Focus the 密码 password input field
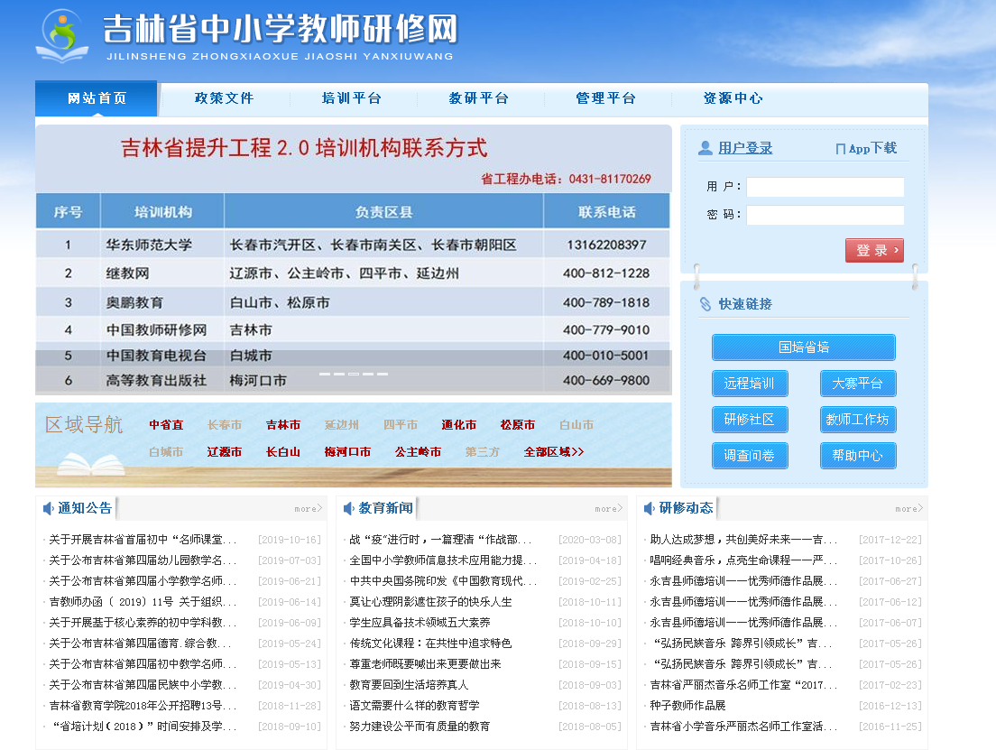Viewport: 996px width, 750px height. (x=825, y=215)
